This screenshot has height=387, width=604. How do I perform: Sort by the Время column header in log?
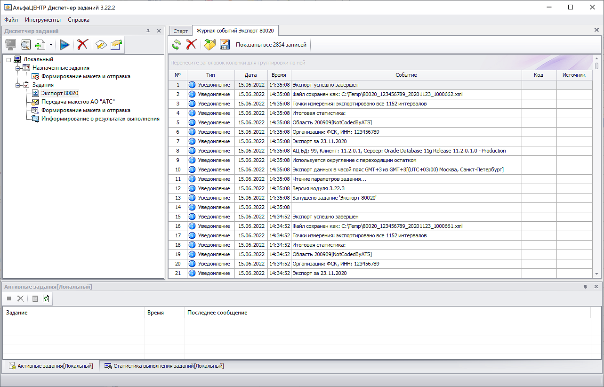click(279, 75)
